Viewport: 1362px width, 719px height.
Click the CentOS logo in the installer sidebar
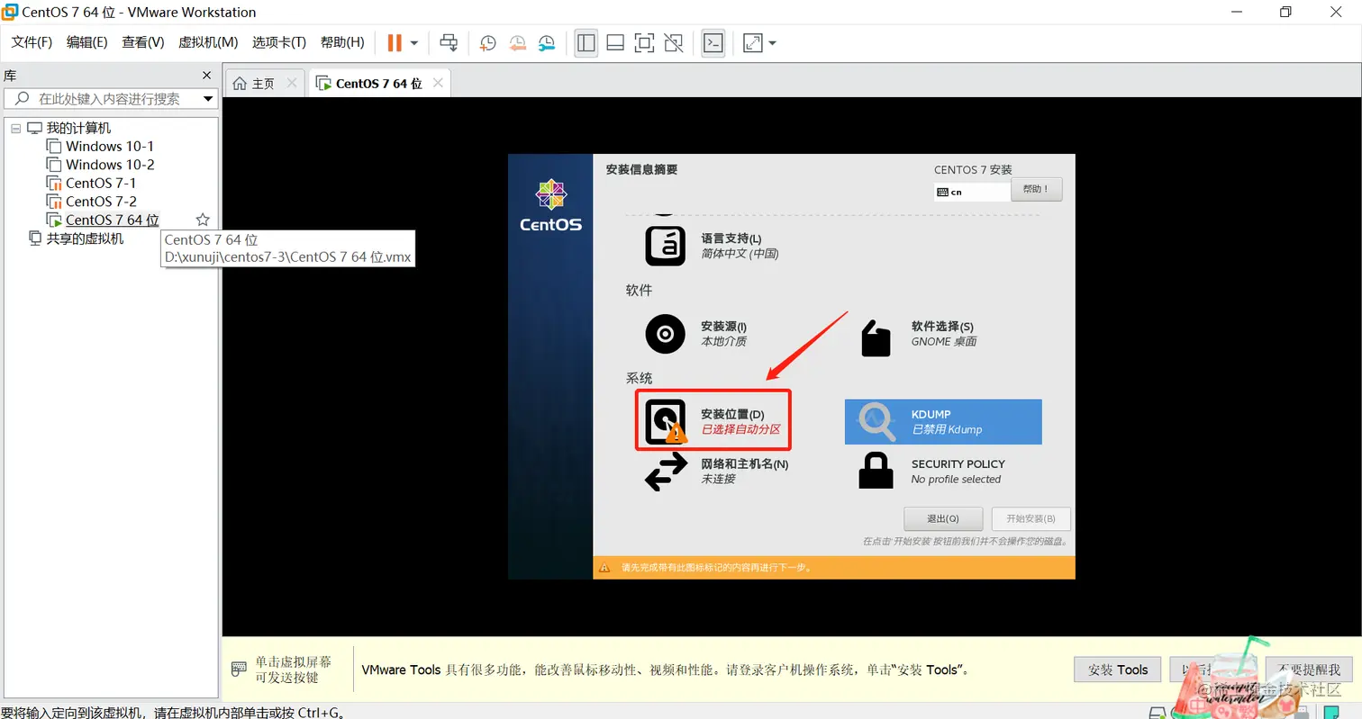[550, 205]
